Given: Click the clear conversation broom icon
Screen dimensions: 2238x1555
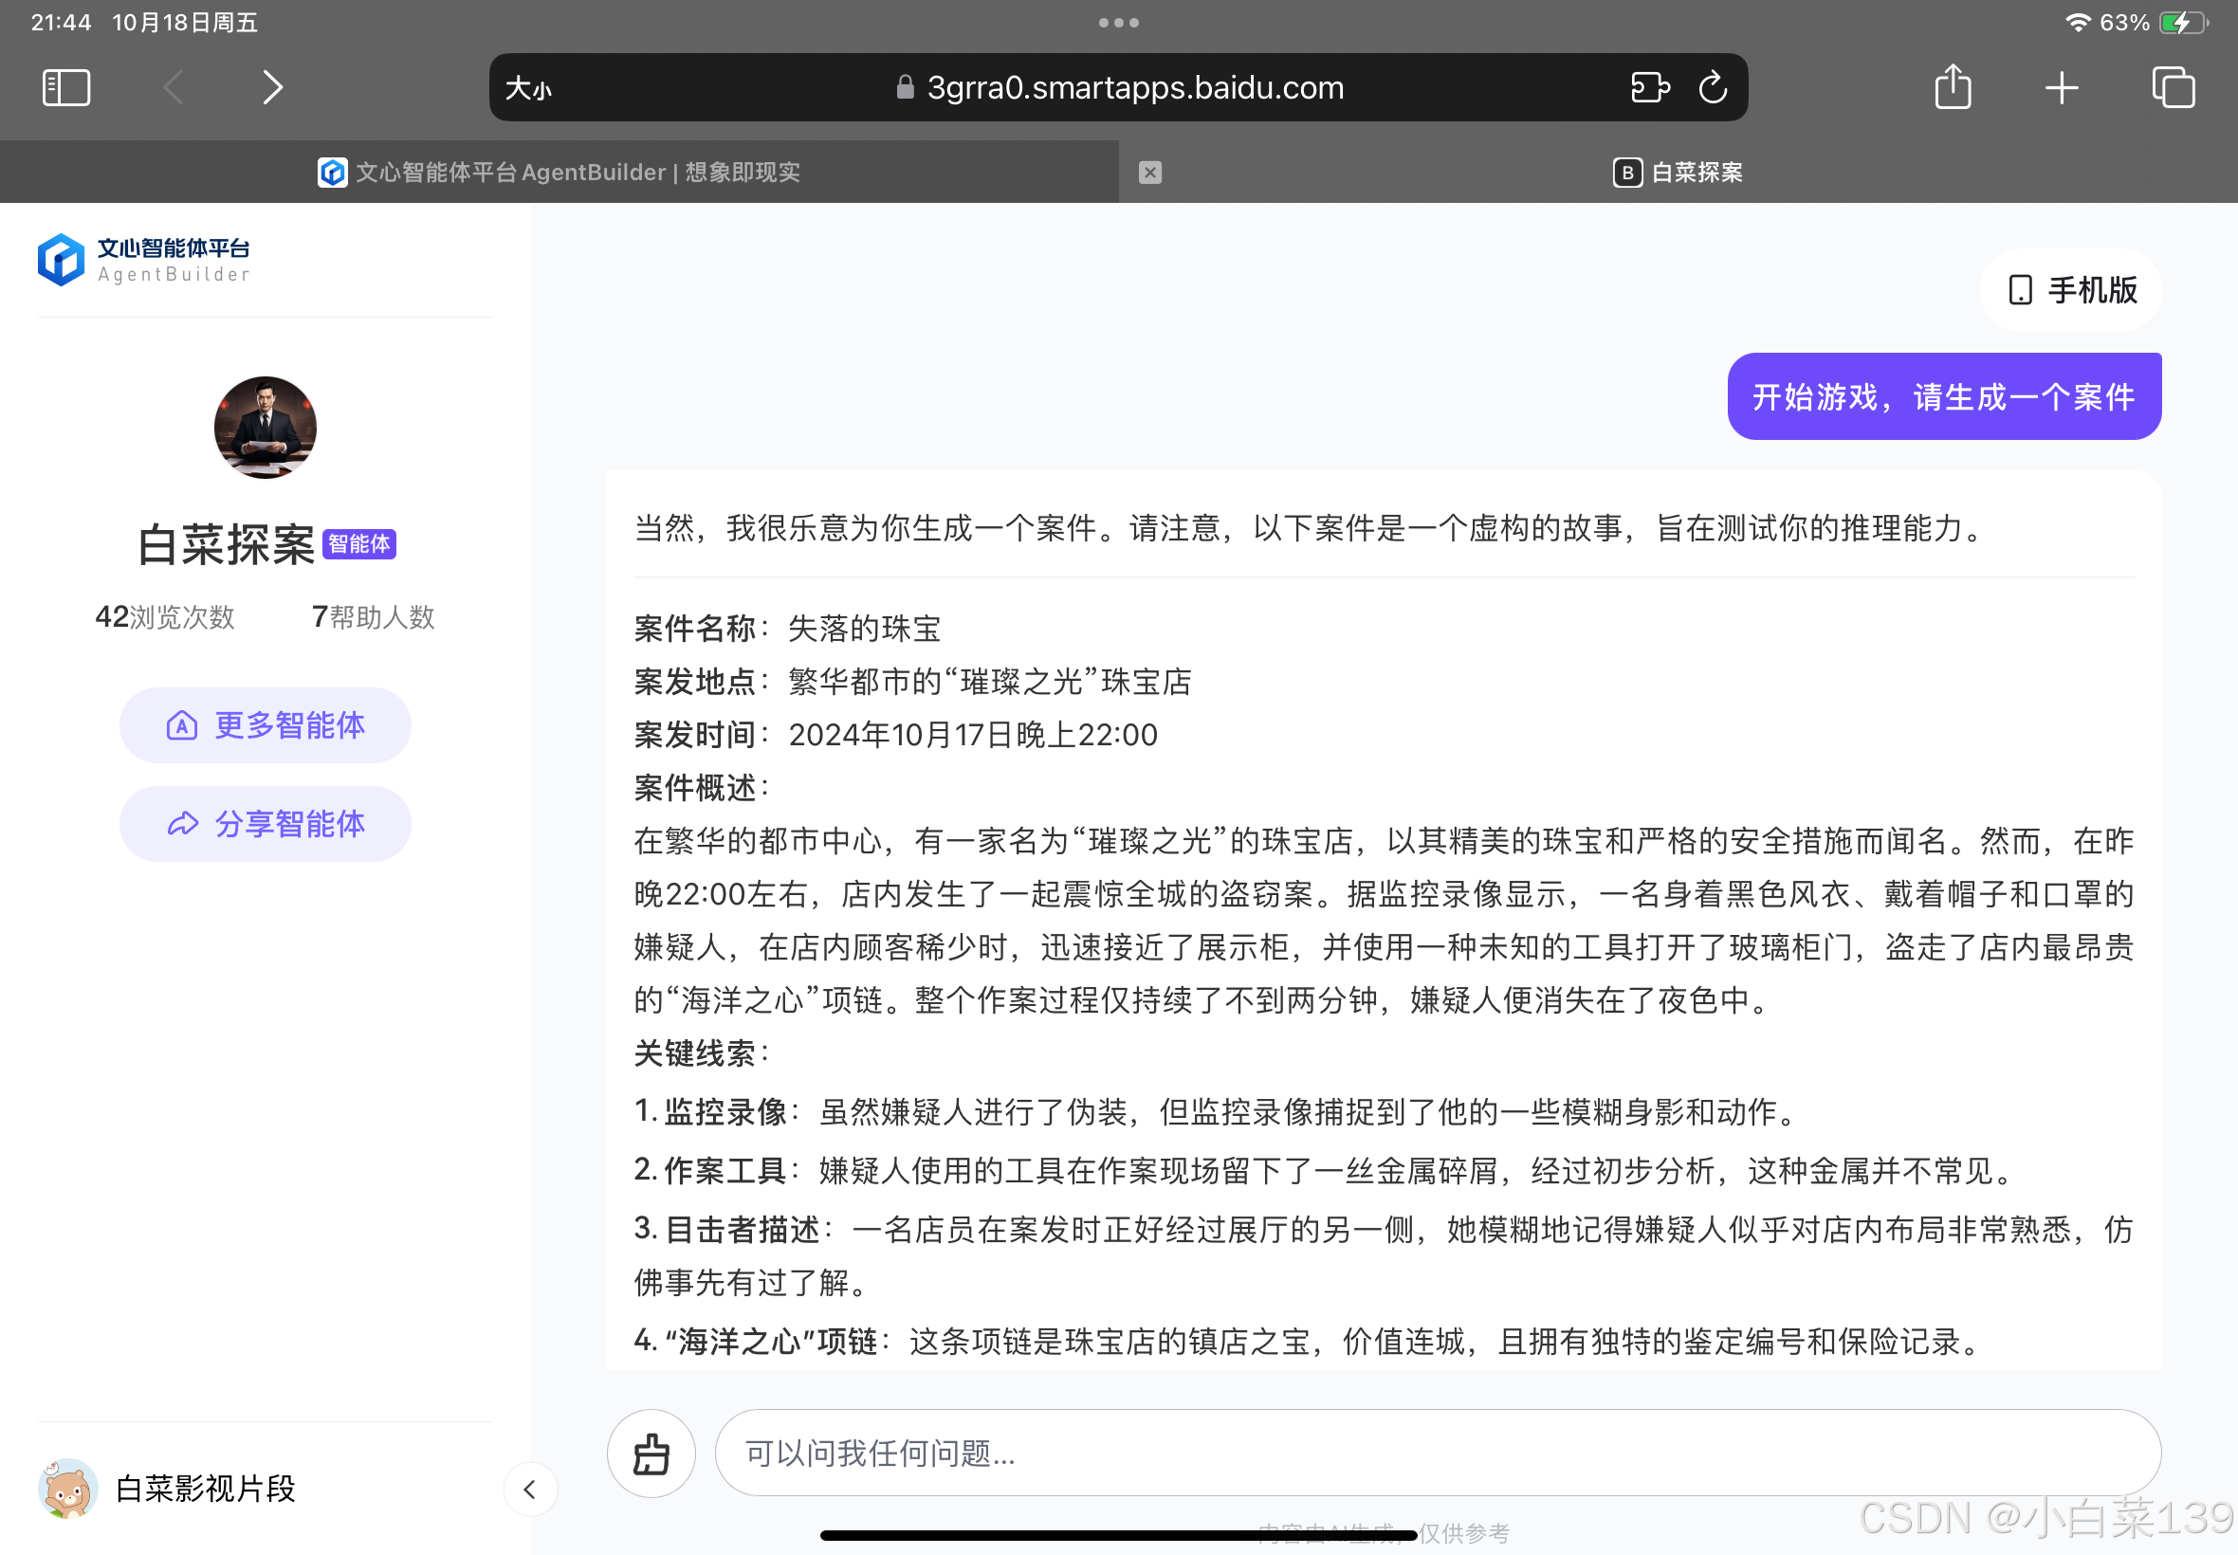Looking at the screenshot, I should point(651,1453).
